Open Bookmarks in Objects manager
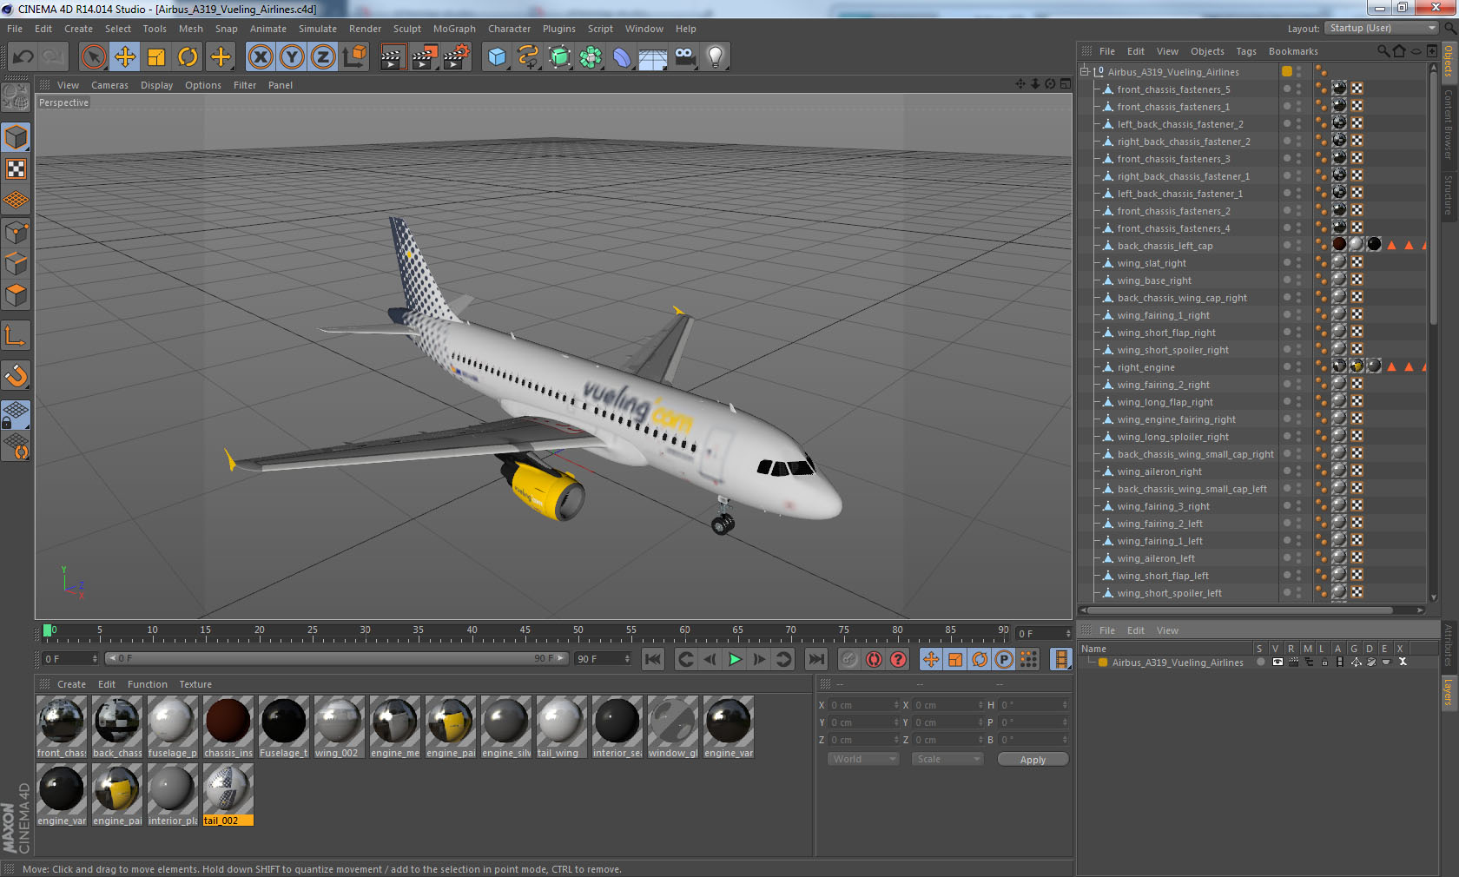 coord(1293,51)
